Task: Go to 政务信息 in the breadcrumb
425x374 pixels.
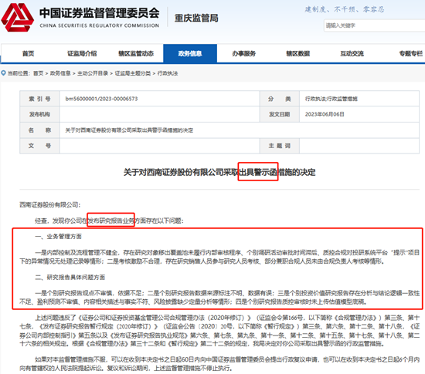Action: 60,73
